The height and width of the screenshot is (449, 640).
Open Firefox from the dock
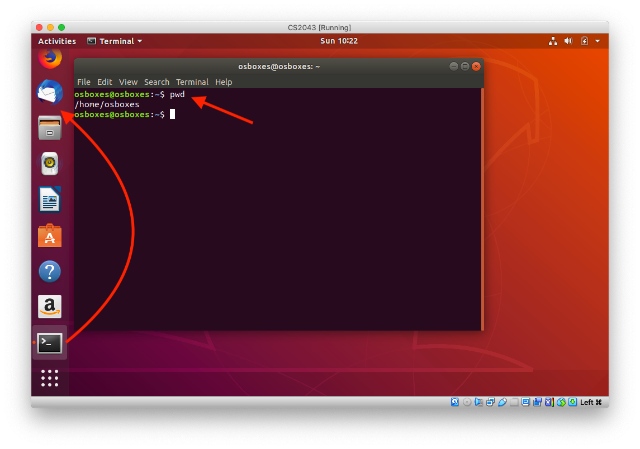[50, 58]
